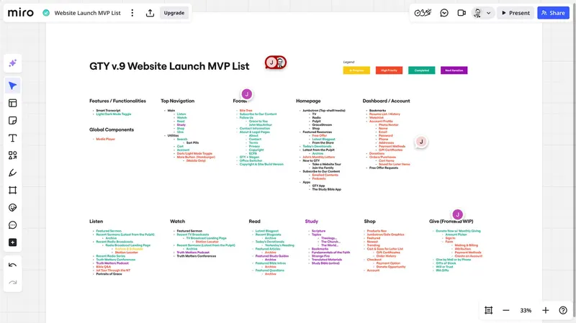The height and width of the screenshot is (323, 576).
Task: Select purple Next Iteration legend swatch
Action: [454, 70]
